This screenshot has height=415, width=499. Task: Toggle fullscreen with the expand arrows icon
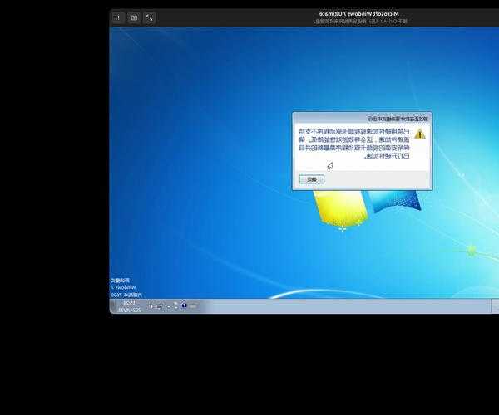point(149,17)
